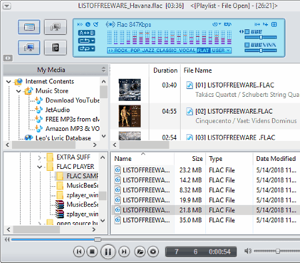300x263 pixels.
Task: Click the icon right of the timer clock
Action: click(x=96, y=24)
